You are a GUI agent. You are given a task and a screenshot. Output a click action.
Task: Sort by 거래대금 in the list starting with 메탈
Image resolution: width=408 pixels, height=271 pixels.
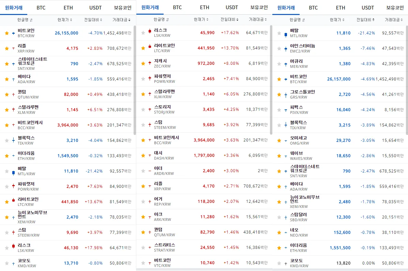point(394,20)
